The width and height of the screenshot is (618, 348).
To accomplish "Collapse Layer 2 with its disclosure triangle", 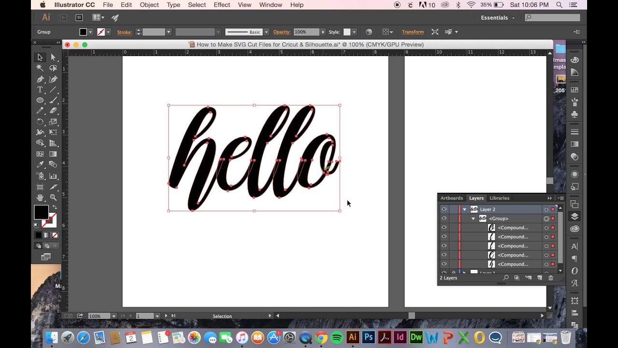I will click(x=464, y=209).
